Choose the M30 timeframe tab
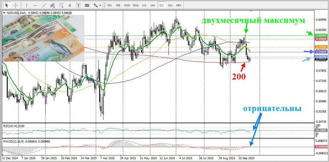329x162 pixels. click(136, 5)
